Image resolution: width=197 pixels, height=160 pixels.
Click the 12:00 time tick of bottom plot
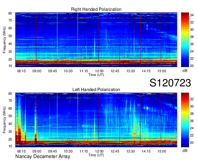tap(99, 151)
